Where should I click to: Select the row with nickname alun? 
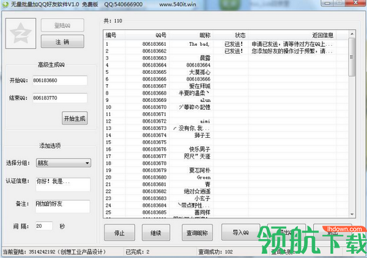[x=226, y=100]
